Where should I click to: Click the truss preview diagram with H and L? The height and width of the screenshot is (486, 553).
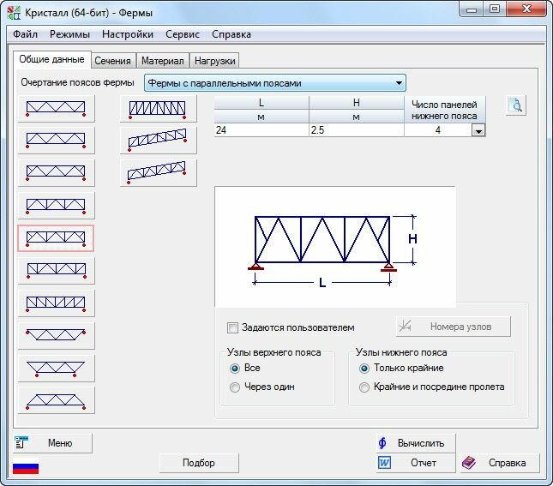pos(335,247)
